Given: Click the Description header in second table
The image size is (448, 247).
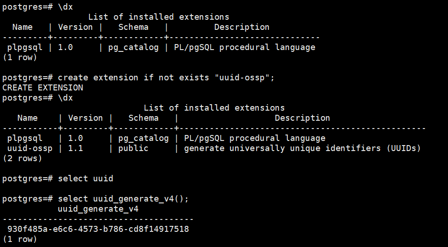Looking at the screenshot, I should pyautogui.click(x=302, y=118).
